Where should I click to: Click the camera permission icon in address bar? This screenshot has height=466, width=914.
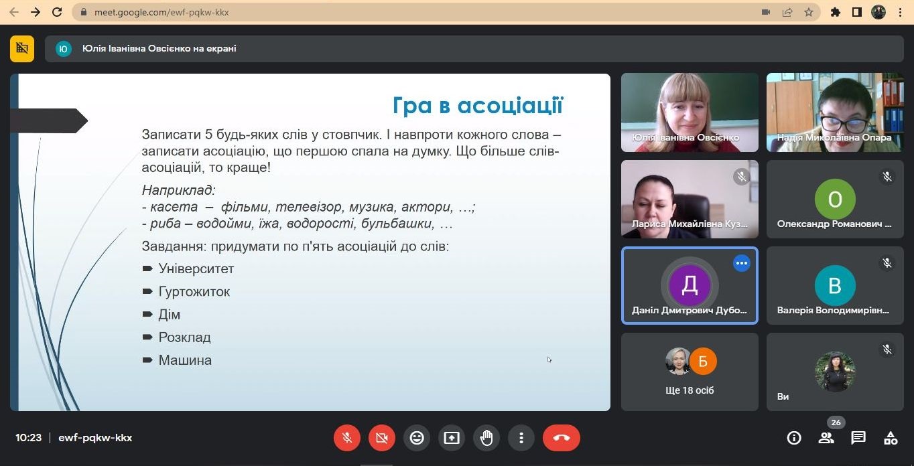[766, 12]
